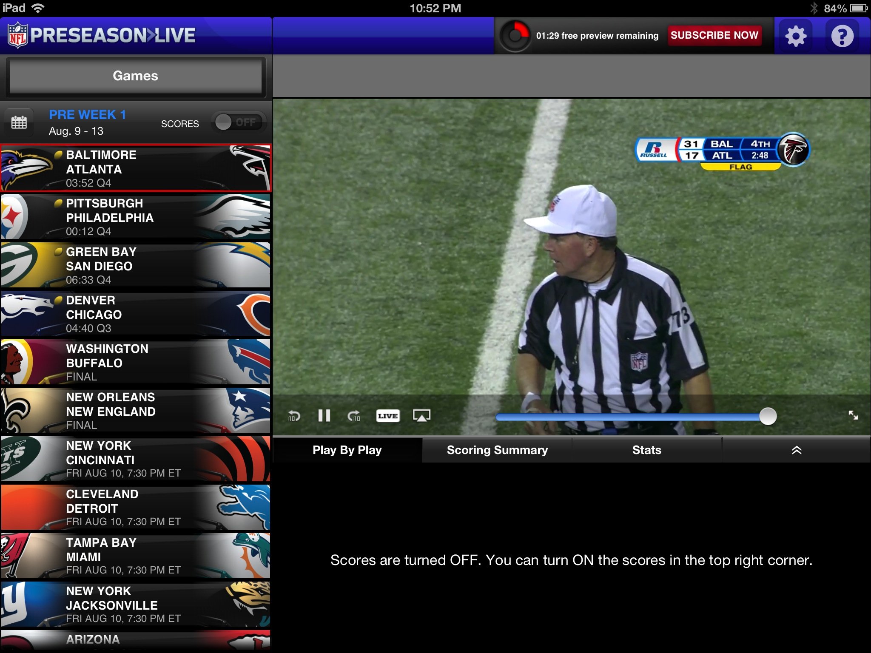871x653 pixels.
Task: Switch to Play By Play tab
Action: [x=347, y=450]
